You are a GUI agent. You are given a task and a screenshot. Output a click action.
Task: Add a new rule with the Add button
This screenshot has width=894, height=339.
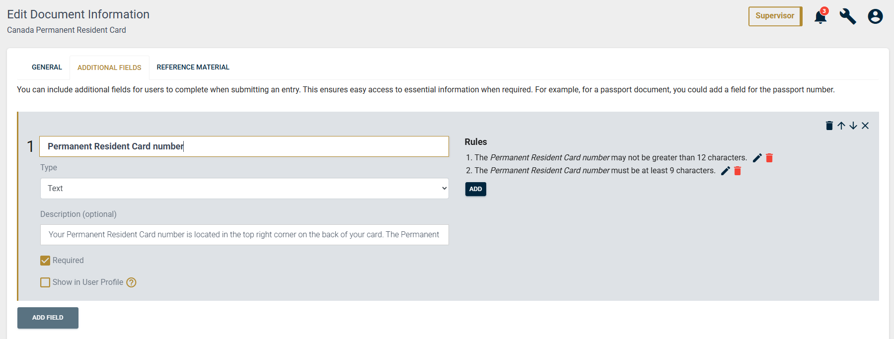pos(475,189)
